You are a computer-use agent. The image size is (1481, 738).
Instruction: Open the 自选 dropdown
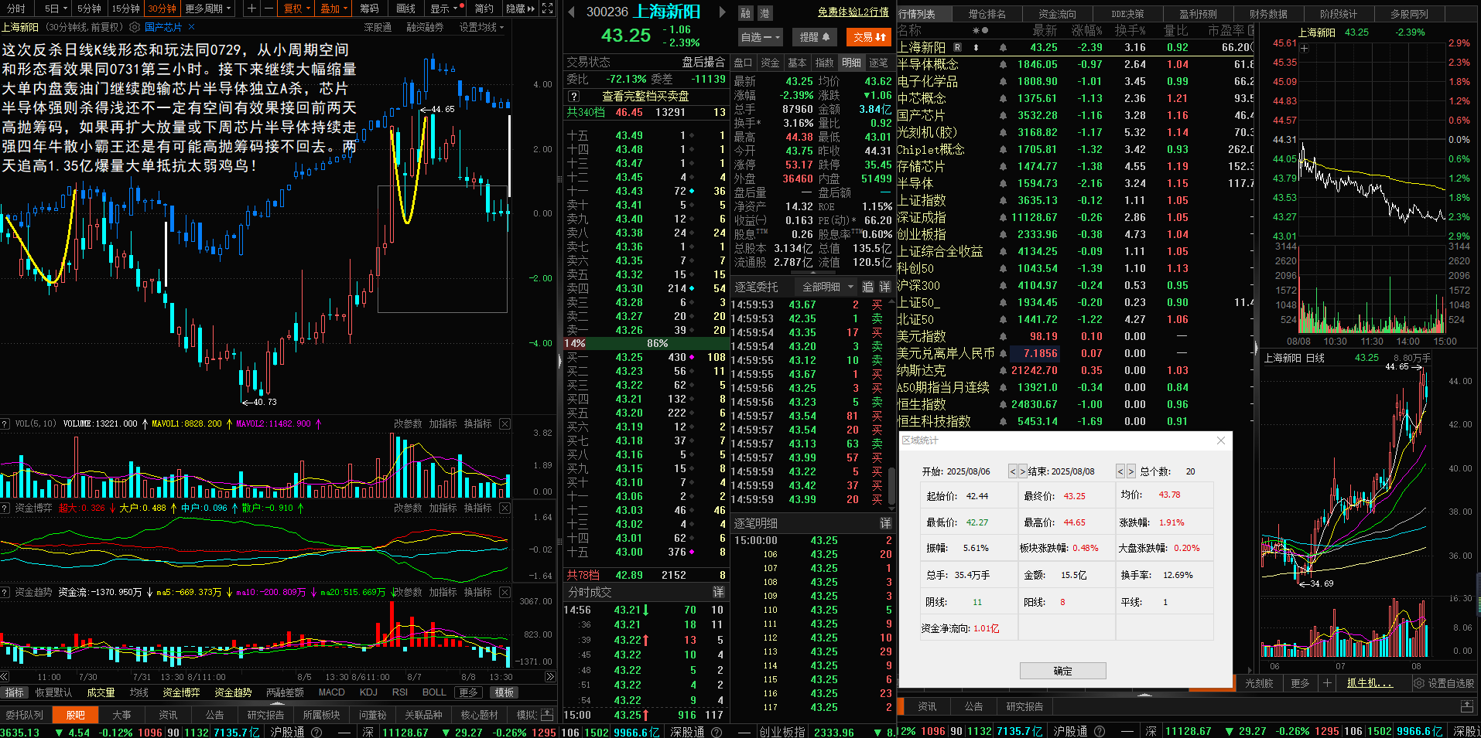[760, 36]
